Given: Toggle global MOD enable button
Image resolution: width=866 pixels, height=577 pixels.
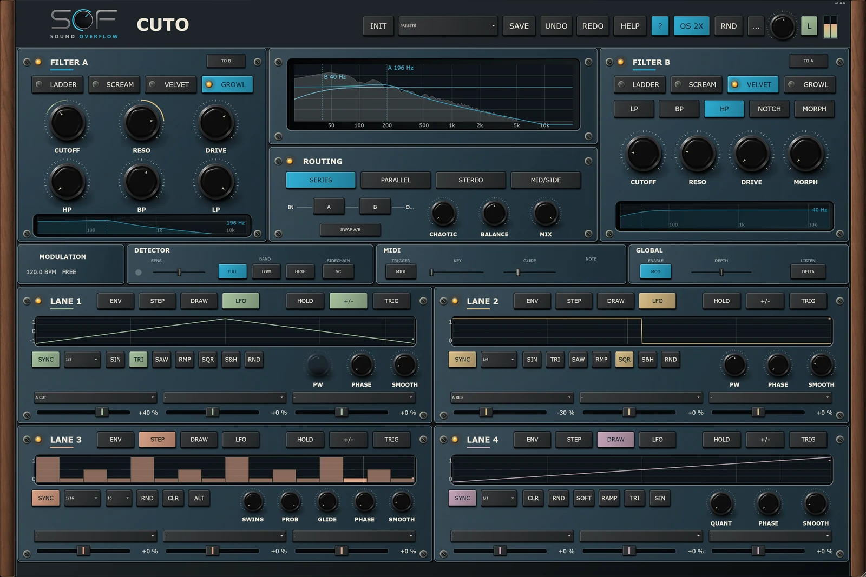Looking at the screenshot, I should tap(655, 271).
